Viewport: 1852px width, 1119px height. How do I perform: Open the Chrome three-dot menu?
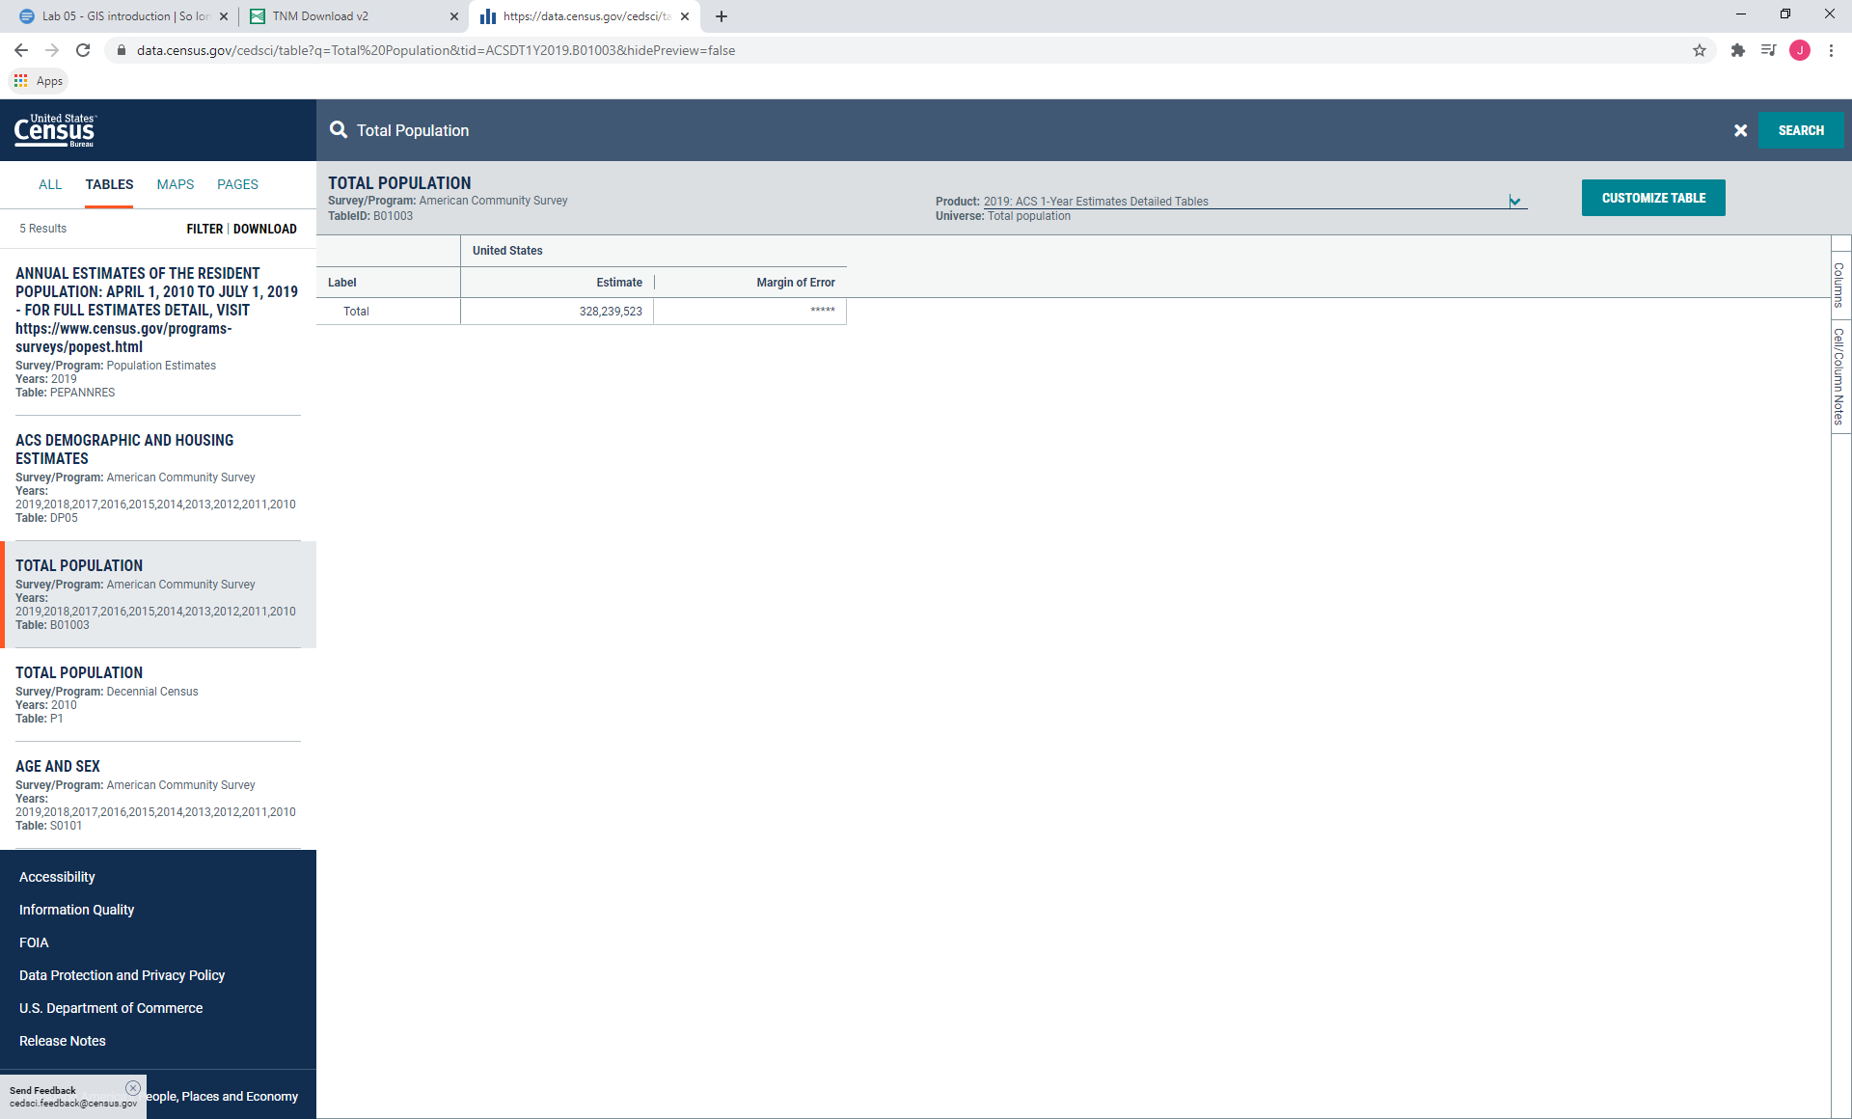pos(1831,50)
